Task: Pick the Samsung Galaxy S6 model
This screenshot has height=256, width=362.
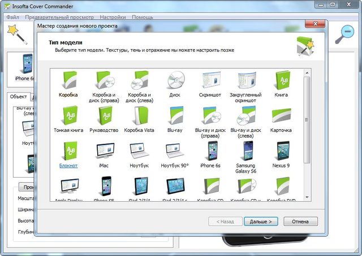Action: point(248,151)
